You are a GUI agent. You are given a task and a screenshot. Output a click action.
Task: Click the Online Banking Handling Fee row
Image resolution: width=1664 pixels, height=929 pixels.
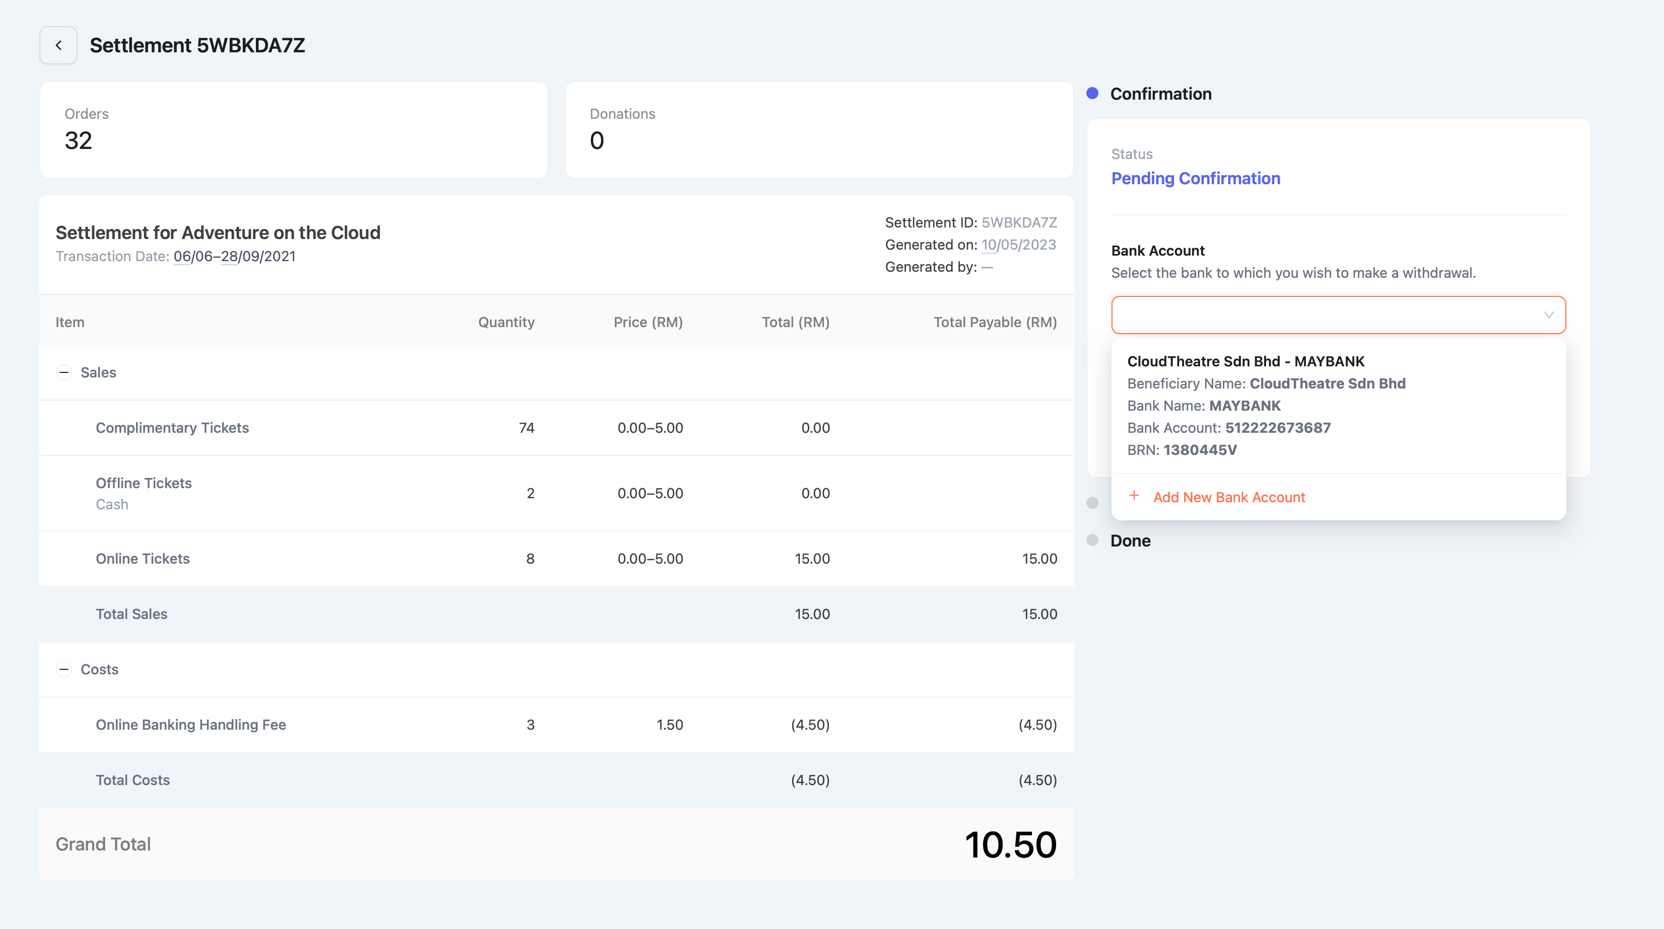190,725
